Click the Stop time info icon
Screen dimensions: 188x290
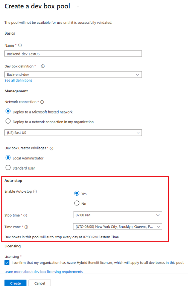point(25,215)
